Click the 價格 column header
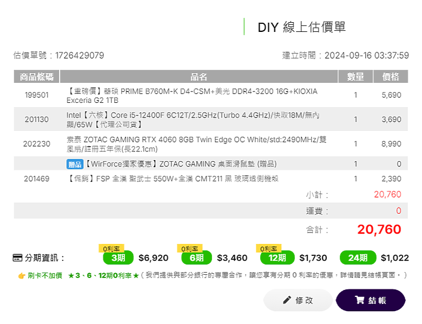The width and height of the screenshot is (422, 324). [x=391, y=76]
